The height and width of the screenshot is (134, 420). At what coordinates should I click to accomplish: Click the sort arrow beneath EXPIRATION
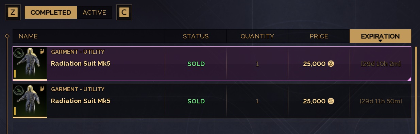[380, 41]
